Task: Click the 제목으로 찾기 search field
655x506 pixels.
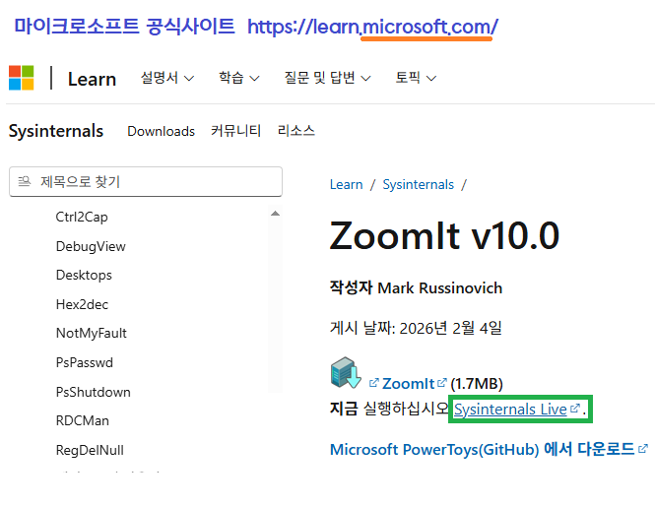Action: [x=146, y=181]
